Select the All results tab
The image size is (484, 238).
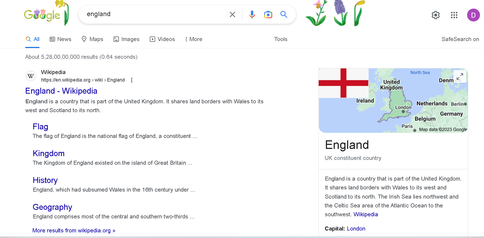[32, 39]
